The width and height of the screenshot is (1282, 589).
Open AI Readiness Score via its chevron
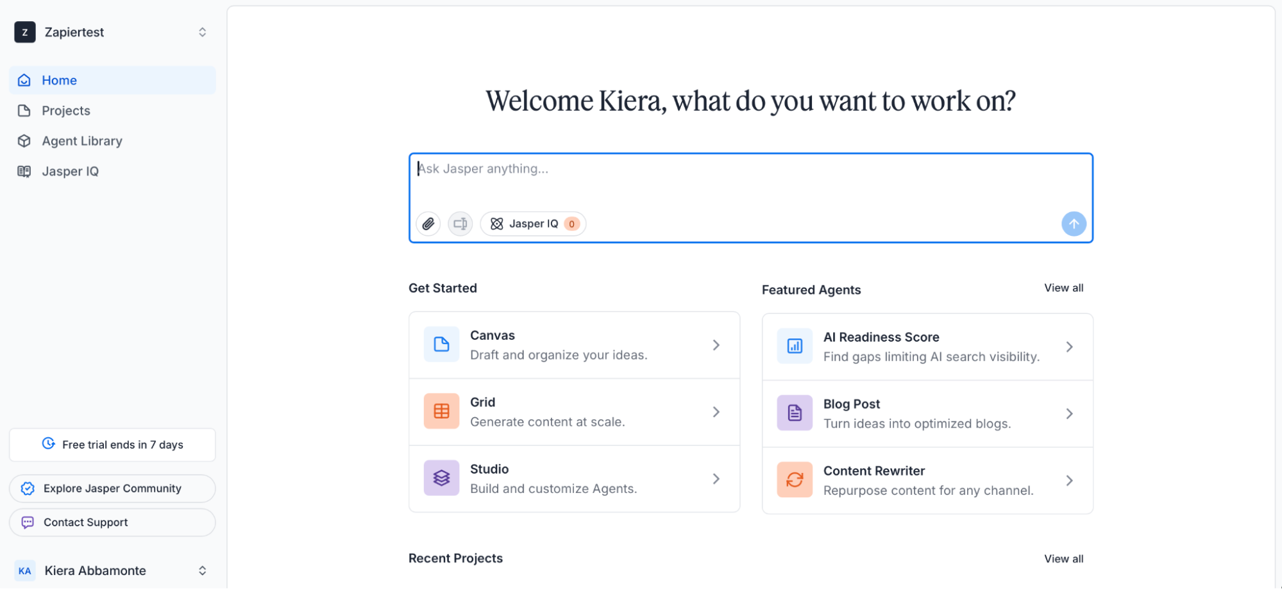[1069, 347]
